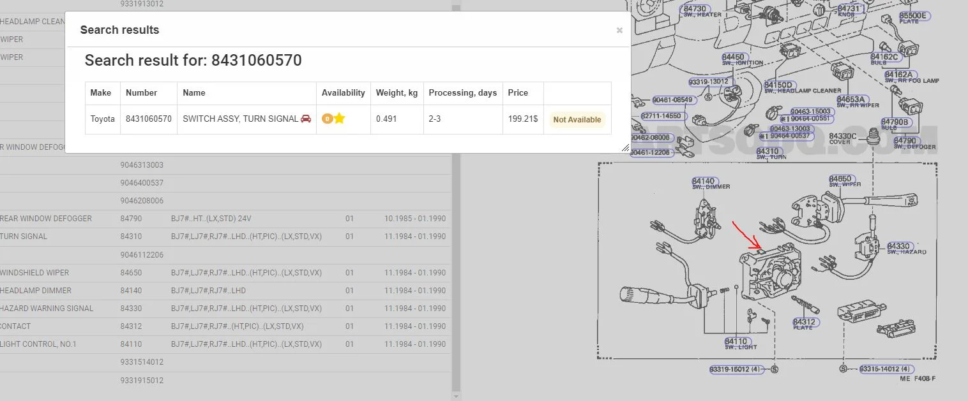Select part code 84330 in parts list
The width and height of the screenshot is (968, 401).
coord(131,309)
